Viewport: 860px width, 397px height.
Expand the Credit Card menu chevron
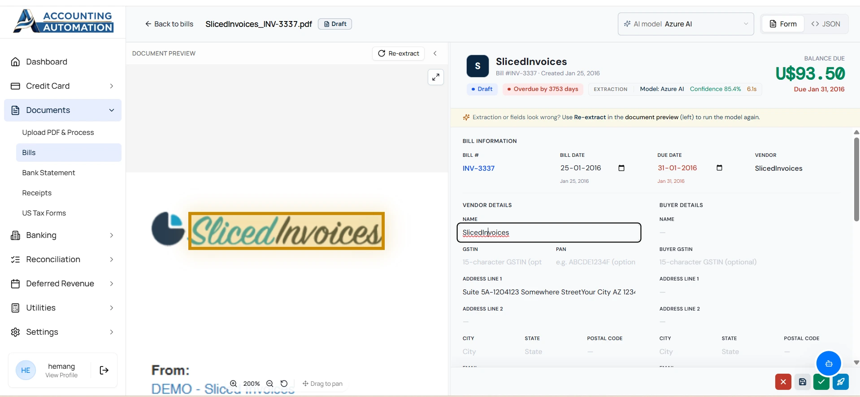pos(112,86)
